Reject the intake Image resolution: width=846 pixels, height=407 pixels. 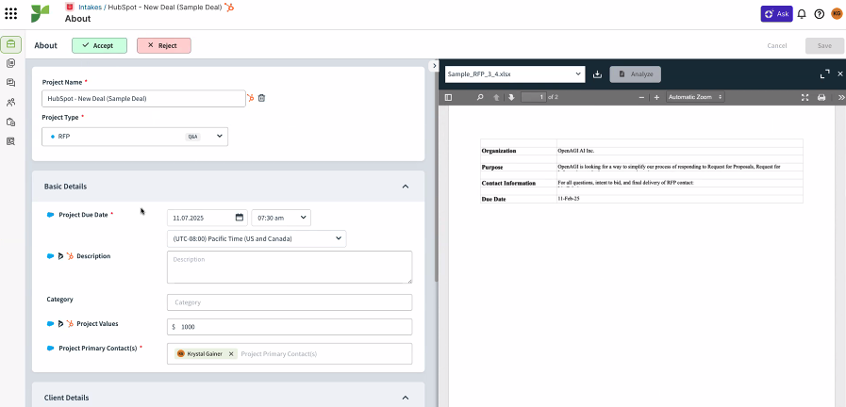(x=164, y=46)
